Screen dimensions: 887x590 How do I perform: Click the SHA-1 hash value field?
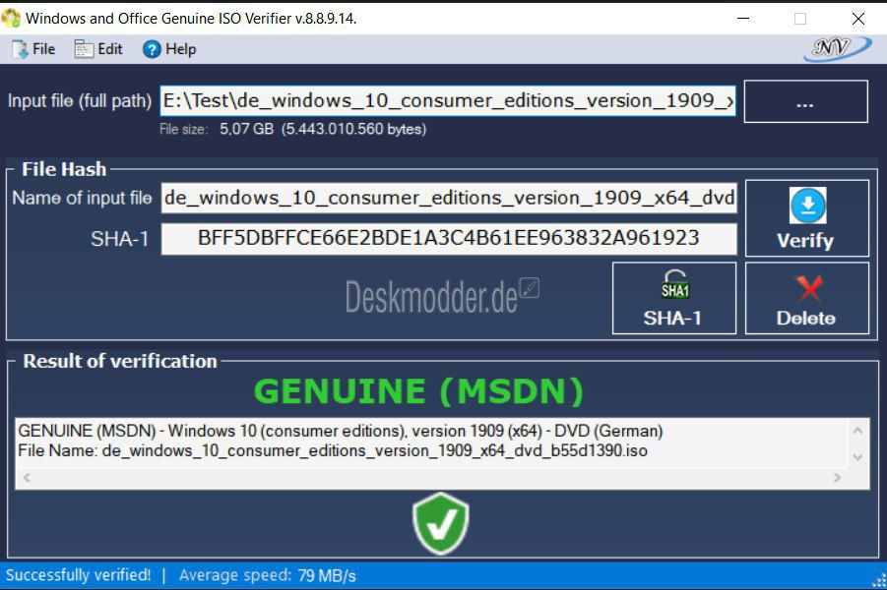click(449, 239)
